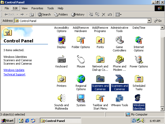This screenshot has width=165, height=124.
Task: Open the Tools menu
Action: pos(51,8)
